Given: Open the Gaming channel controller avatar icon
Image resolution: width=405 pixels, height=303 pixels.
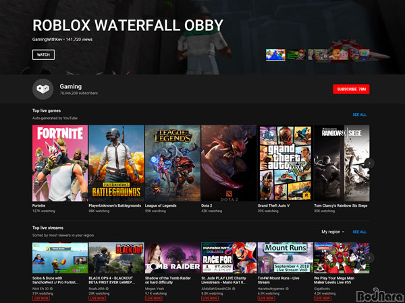Looking at the screenshot, I should [43, 89].
